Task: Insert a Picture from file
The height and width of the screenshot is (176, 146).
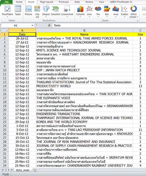Action: point(28,10)
